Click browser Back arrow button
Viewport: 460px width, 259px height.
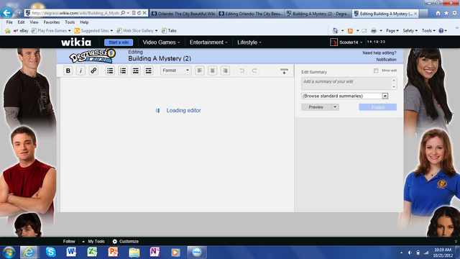click(6, 13)
